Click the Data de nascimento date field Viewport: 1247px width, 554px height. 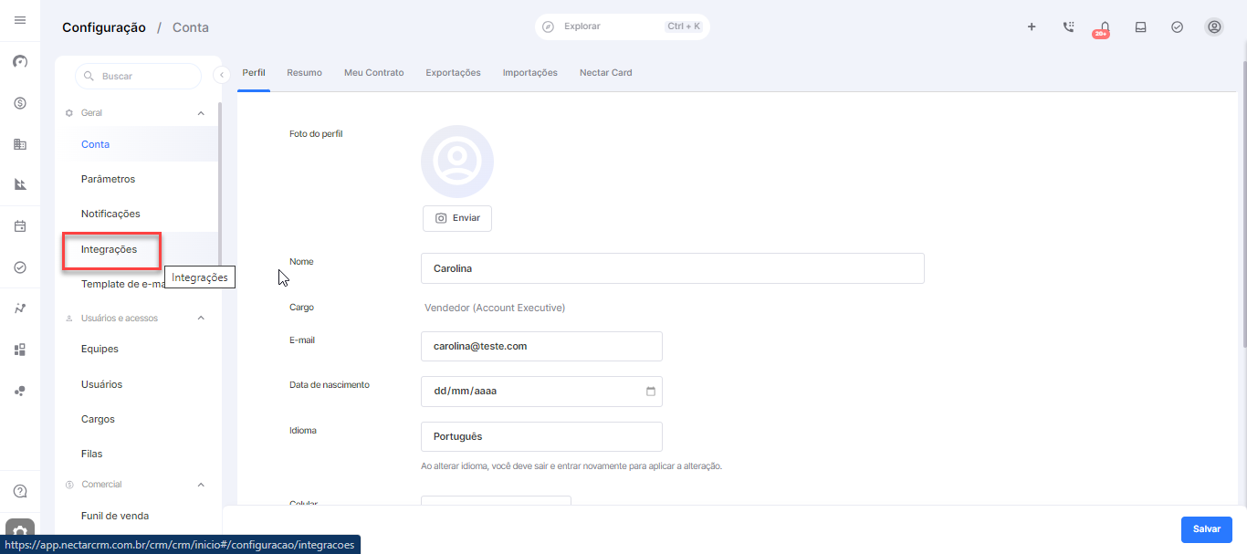point(541,391)
